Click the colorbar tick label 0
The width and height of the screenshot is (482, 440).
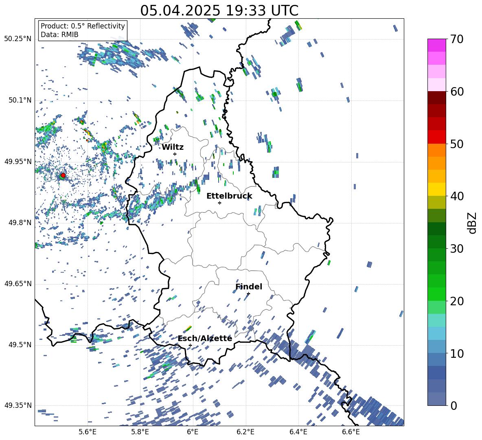(x=454, y=405)
